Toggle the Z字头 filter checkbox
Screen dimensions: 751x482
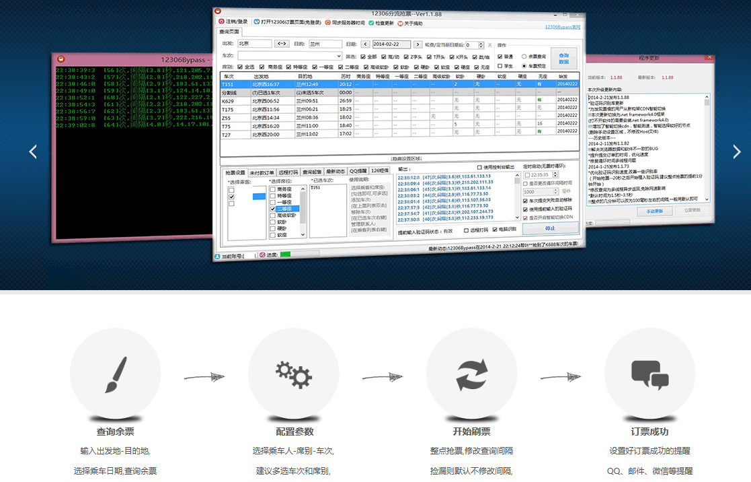tap(406, 57)
